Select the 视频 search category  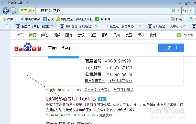(57, 35)
